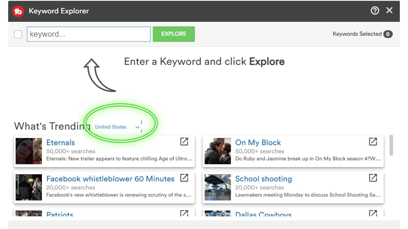Viewport: 408px width, 229px height.
Task: Open On My Block external link icon
Action: coord(373,141)
